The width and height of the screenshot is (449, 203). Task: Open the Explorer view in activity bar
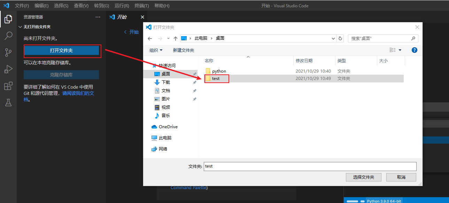point(8,19)
